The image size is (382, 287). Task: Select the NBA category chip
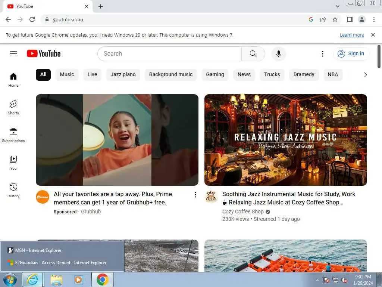[x=333, y=74]
